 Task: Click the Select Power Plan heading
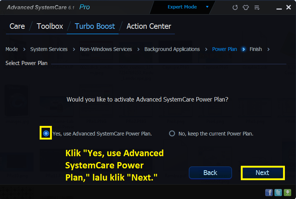click(x=26, y=63)
